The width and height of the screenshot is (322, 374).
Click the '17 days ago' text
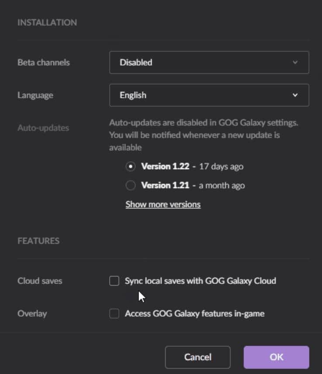(x=221, y=167)
